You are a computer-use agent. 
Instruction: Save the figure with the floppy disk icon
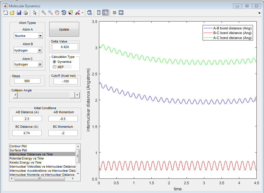pos(19,13)
